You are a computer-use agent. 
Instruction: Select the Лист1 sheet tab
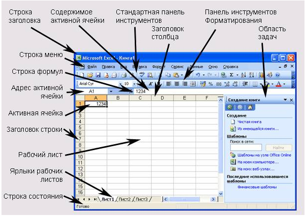[x=107, y=199]
